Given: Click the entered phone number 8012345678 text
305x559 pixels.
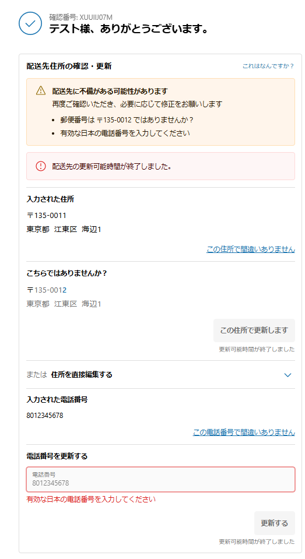Looking at the screenshot, I should (45, 416).
